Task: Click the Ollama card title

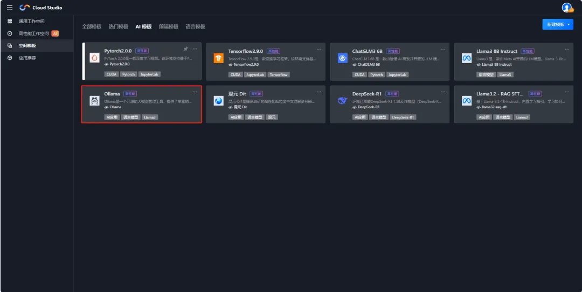Action: point(112,94)
